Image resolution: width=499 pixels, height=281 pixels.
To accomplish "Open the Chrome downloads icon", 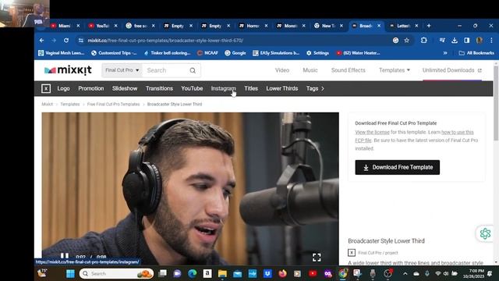I will point(455,40).
